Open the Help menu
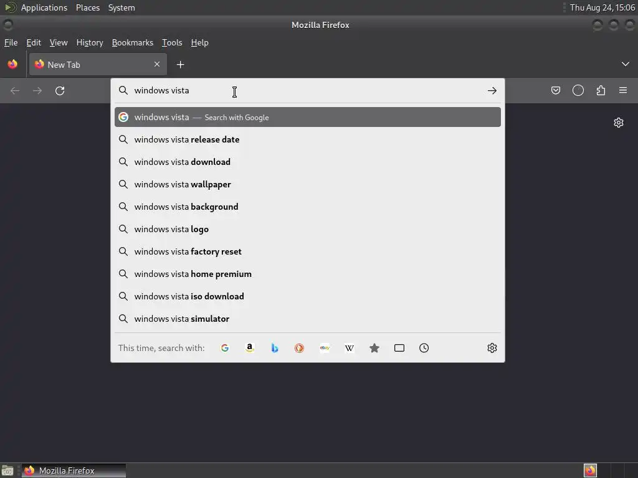Screen dimensions: 638x478 pos(200,43)
